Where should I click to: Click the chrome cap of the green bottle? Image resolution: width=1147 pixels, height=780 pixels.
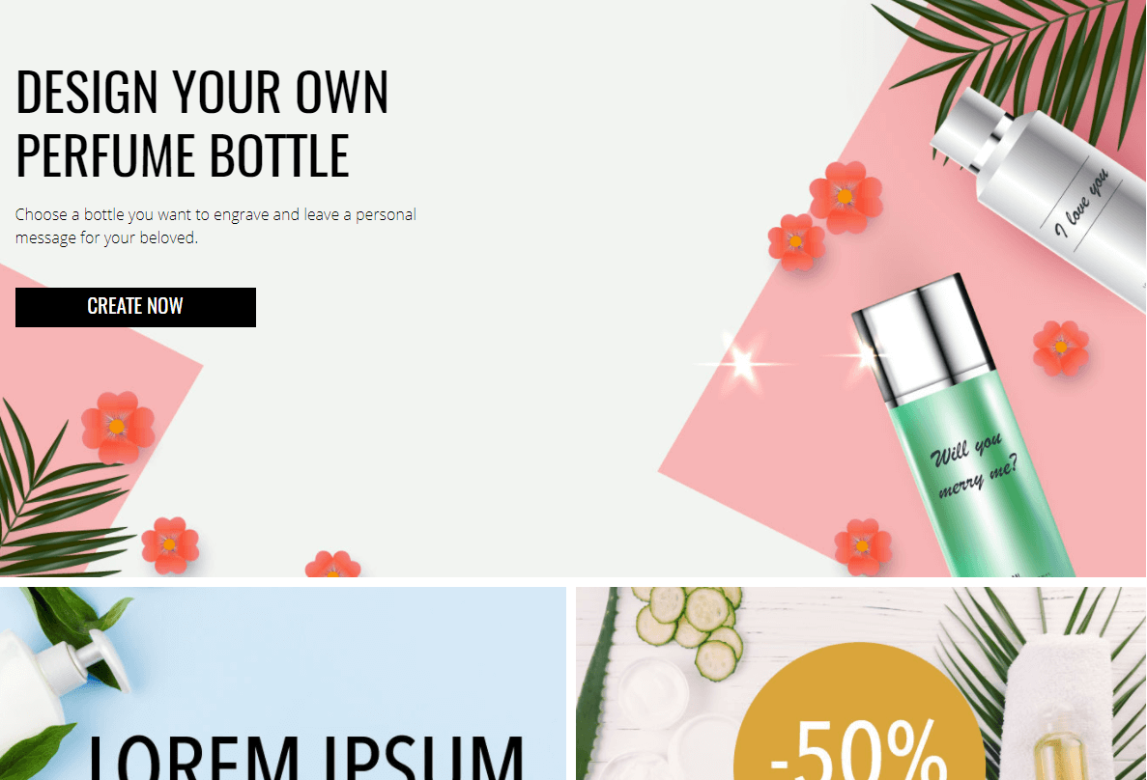[x=924, y=338]
